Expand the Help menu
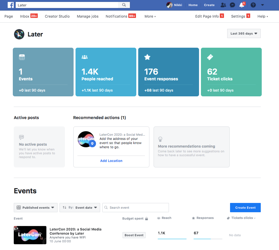This screenshot has height=250, width=279. (x=263, y=16)
